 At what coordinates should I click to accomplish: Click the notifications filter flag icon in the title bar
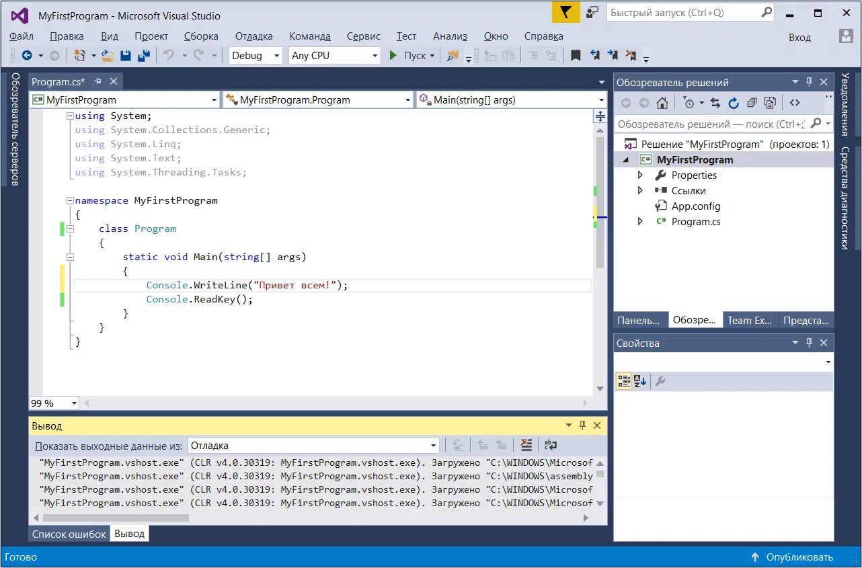click(566, 12)
